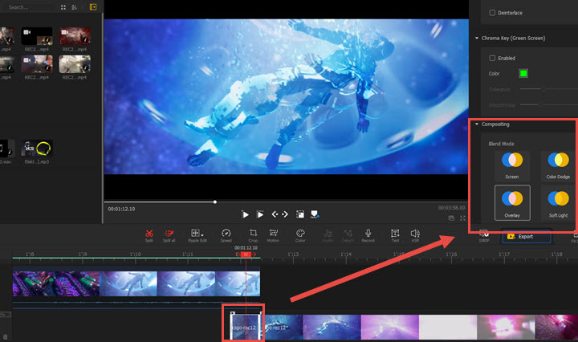Play the preview video
The height and width of the screenshot is (342, 578).
[x=245, y=214]
